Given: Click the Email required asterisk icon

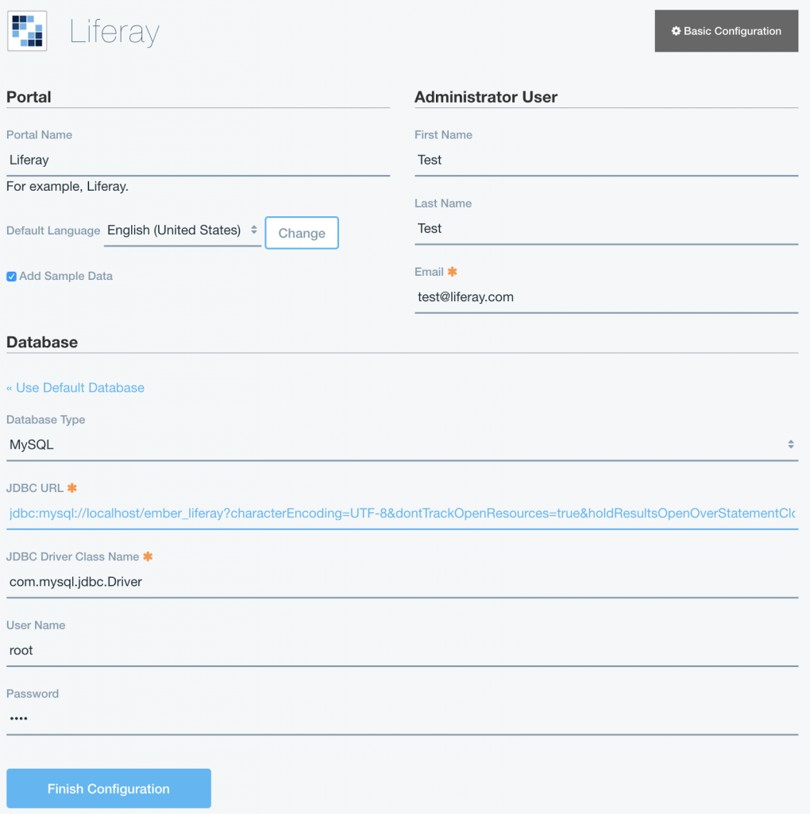Looking at the screenshot, I should coord(453,272).
